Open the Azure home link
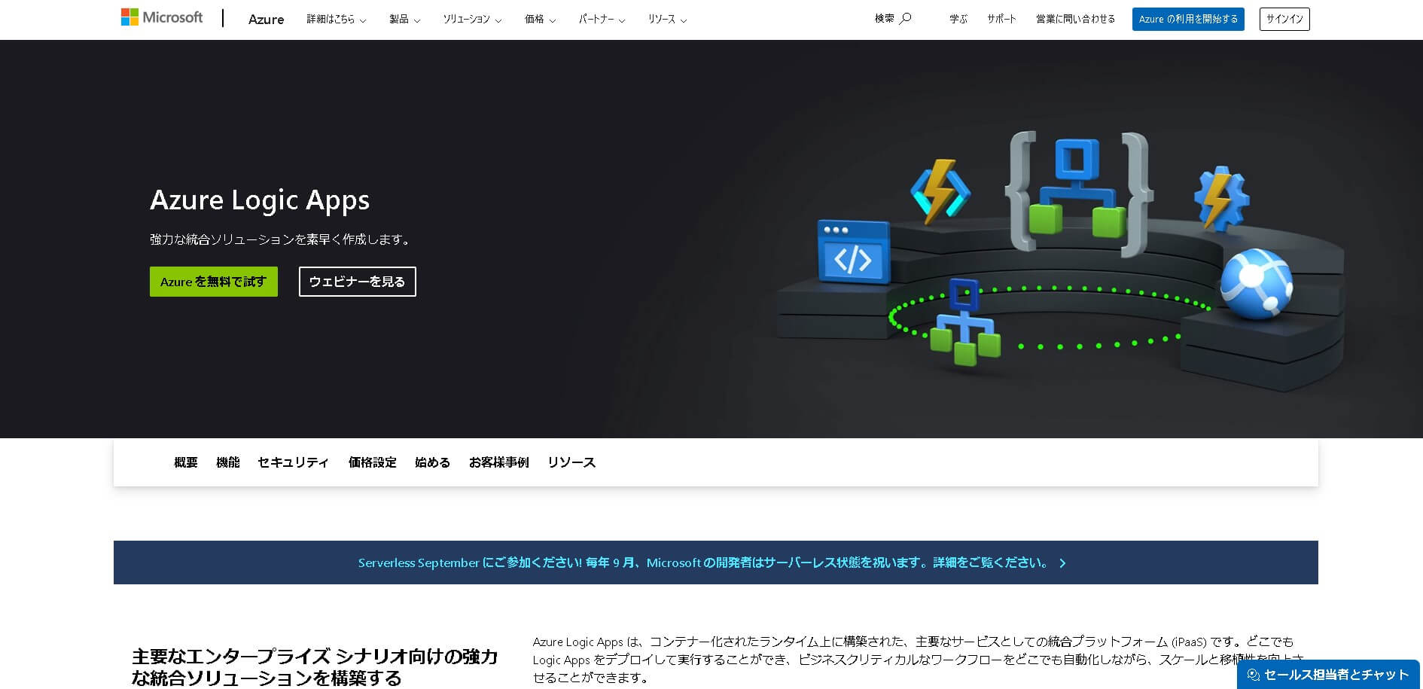1423x689 pixels. click(266, 19)
